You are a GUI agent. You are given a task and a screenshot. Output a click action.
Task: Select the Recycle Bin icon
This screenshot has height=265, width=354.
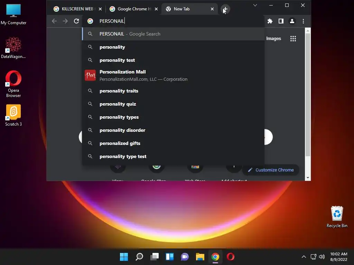[x=337, y=217]
